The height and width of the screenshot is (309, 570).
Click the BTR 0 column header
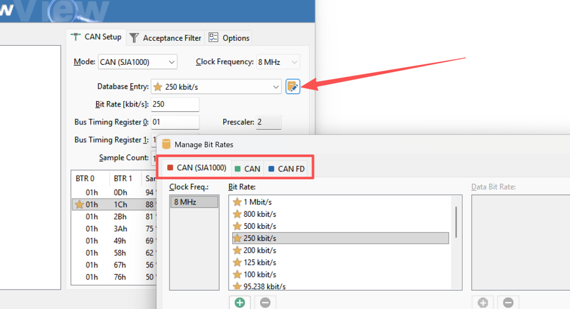click(90, 178)
